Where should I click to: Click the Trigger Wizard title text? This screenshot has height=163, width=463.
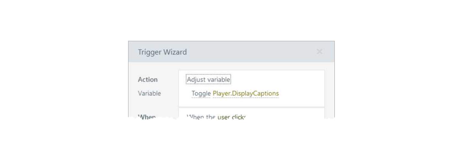(162, 52)
